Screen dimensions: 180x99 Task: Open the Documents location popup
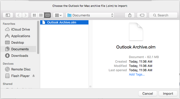click(x=90, y=15)
